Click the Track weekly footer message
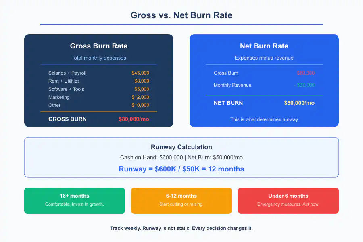Image resolution: width=363 pixels, height=242 pixels. pos(181,228)
